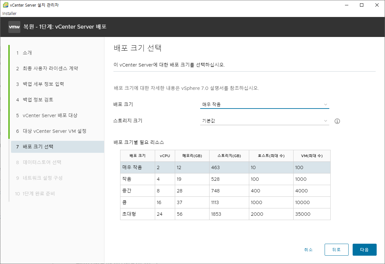
Task: Click storage value 748 in table
Action: [x=215, y=191]
